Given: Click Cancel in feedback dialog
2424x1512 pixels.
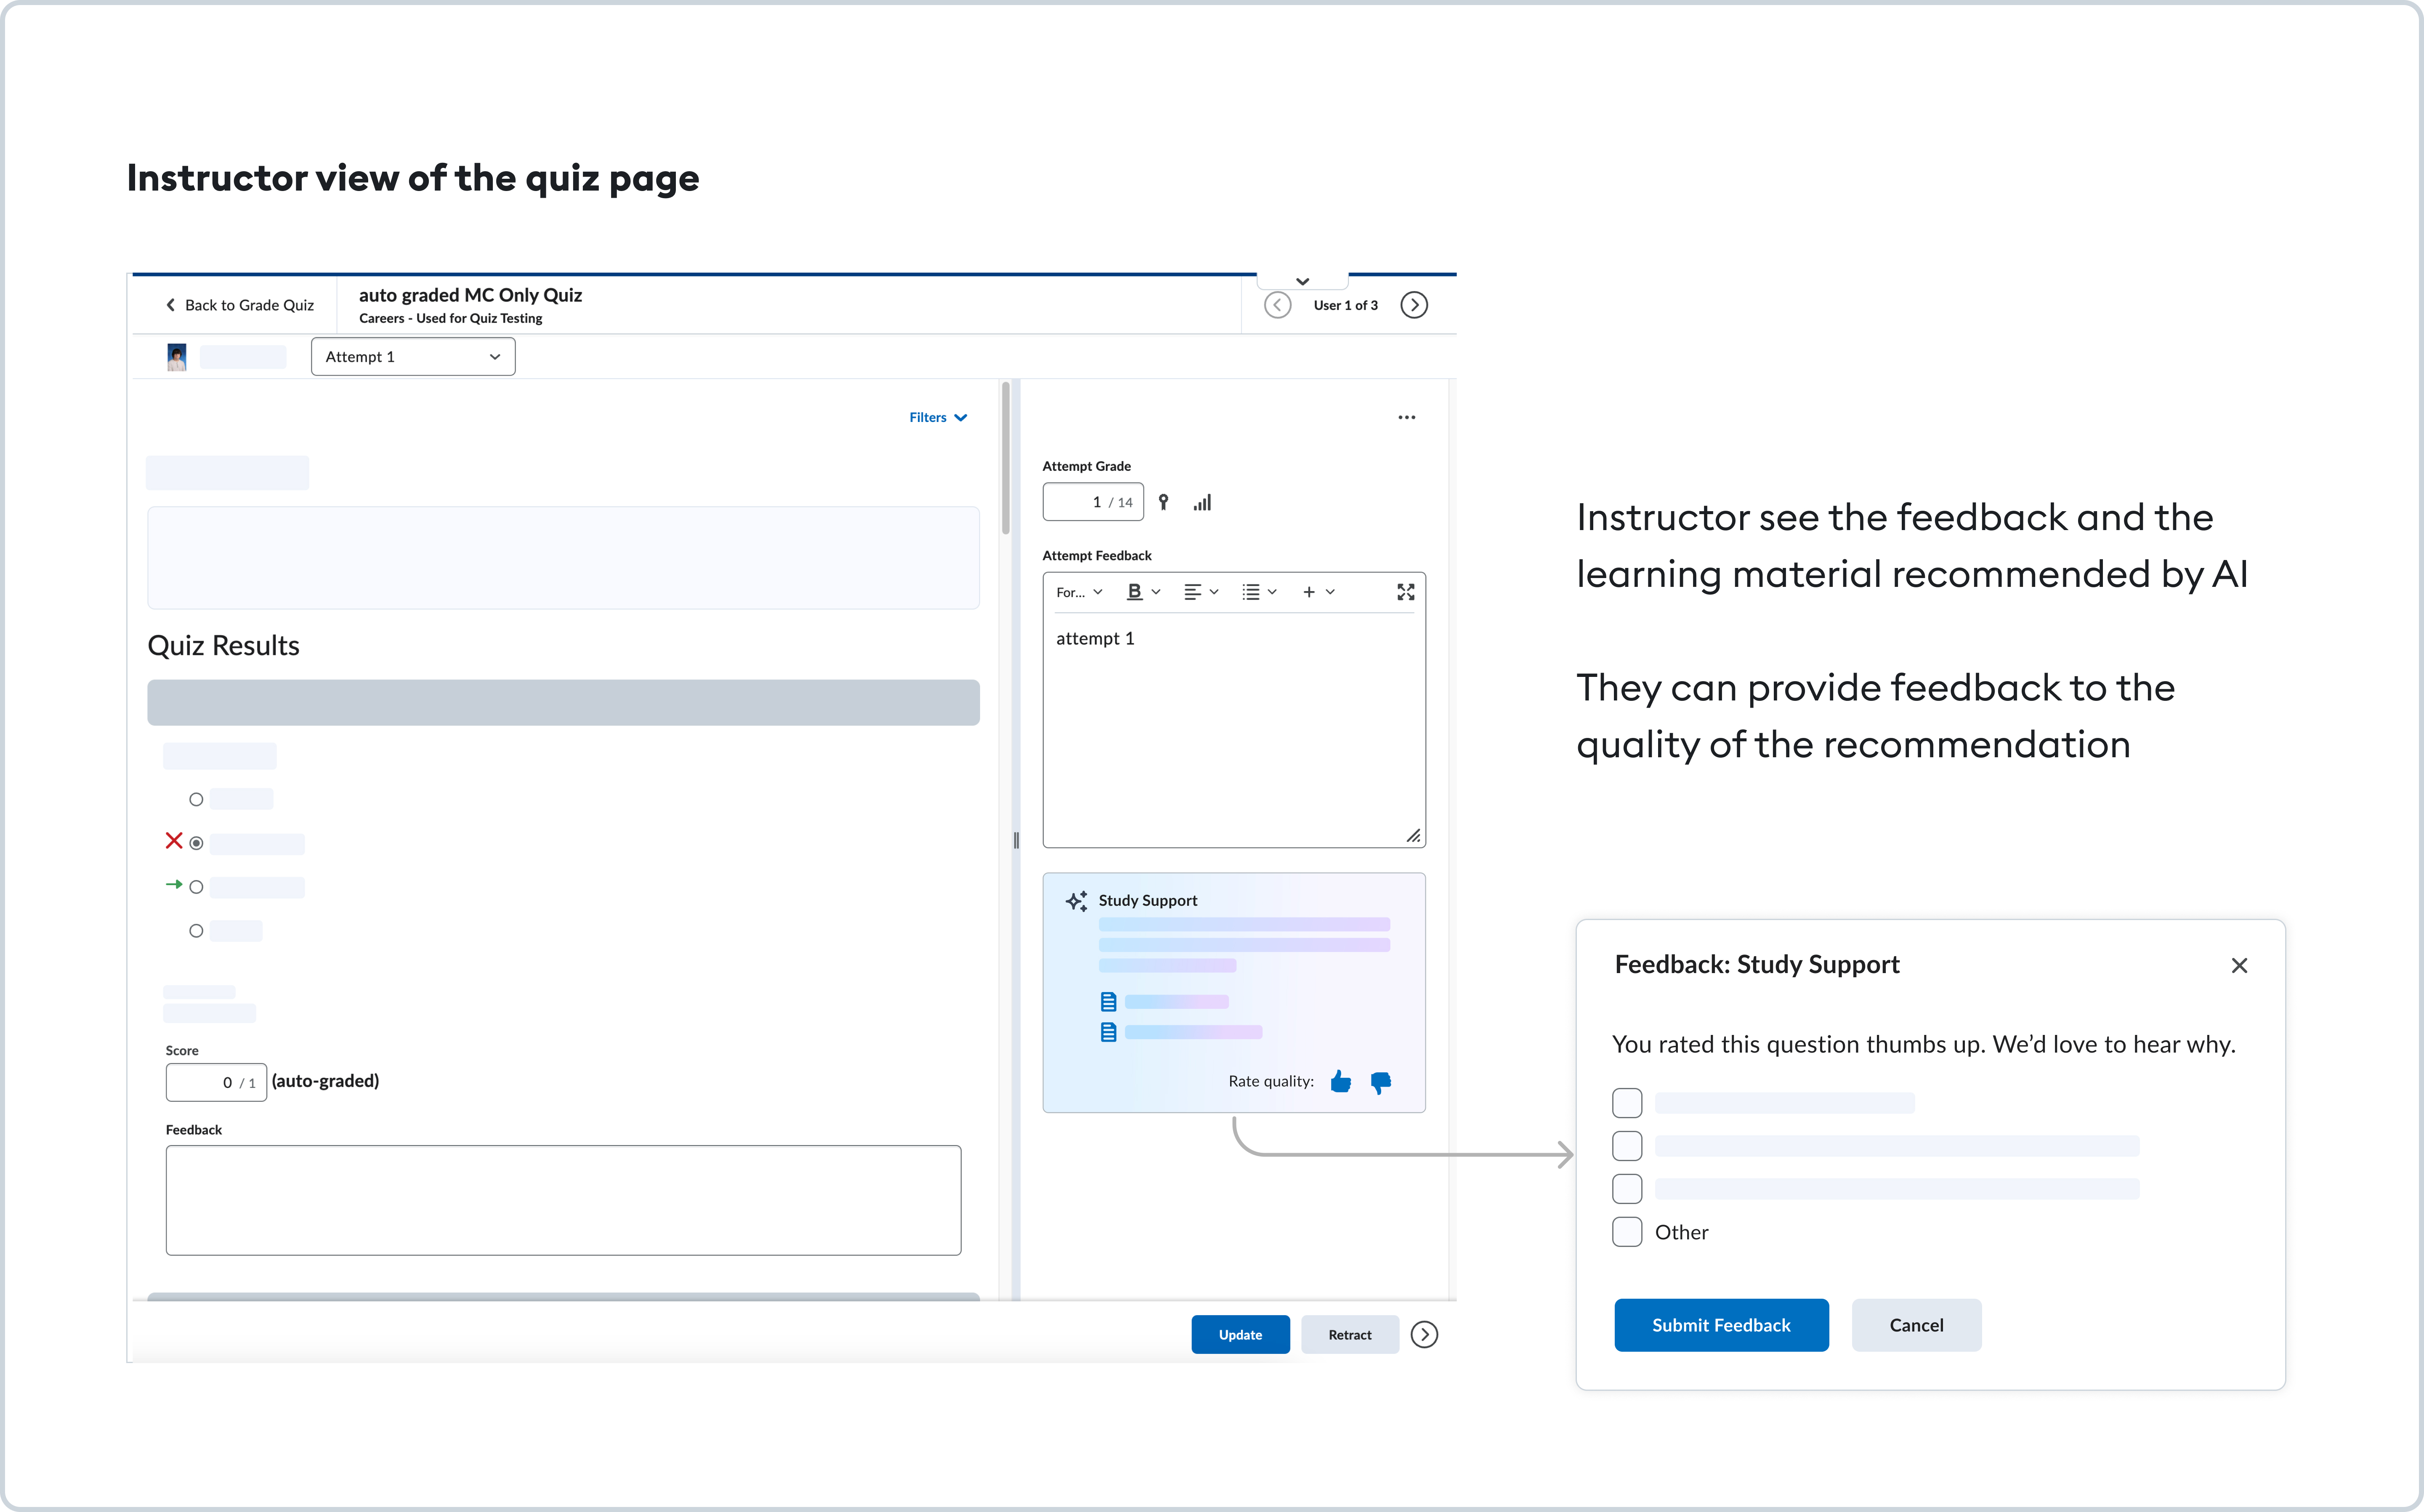Looking at the screenshot, I should (1916, 1325).
